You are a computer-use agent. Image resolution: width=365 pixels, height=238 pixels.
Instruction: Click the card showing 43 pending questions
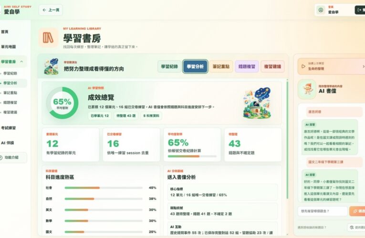click(x=253, y=144)
